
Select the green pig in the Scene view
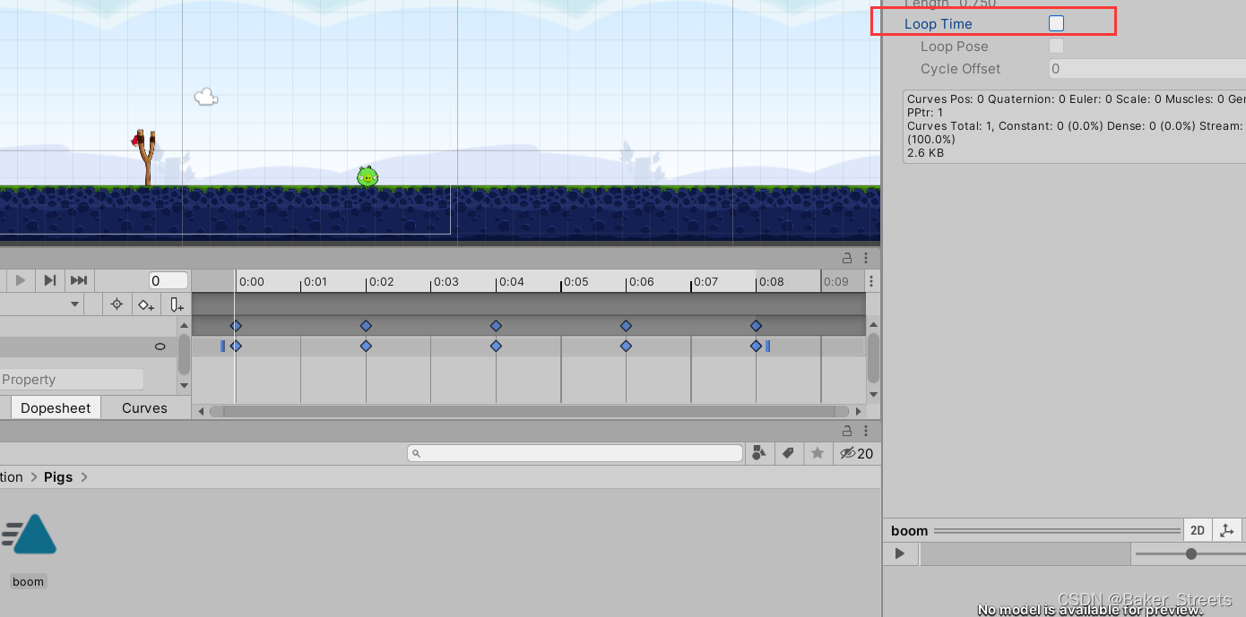pyautogui.click(x=368, y=176)
